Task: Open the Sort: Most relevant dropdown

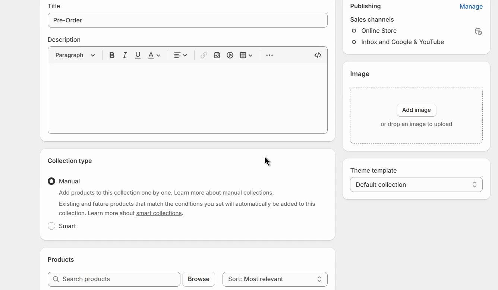Action: 275,279
